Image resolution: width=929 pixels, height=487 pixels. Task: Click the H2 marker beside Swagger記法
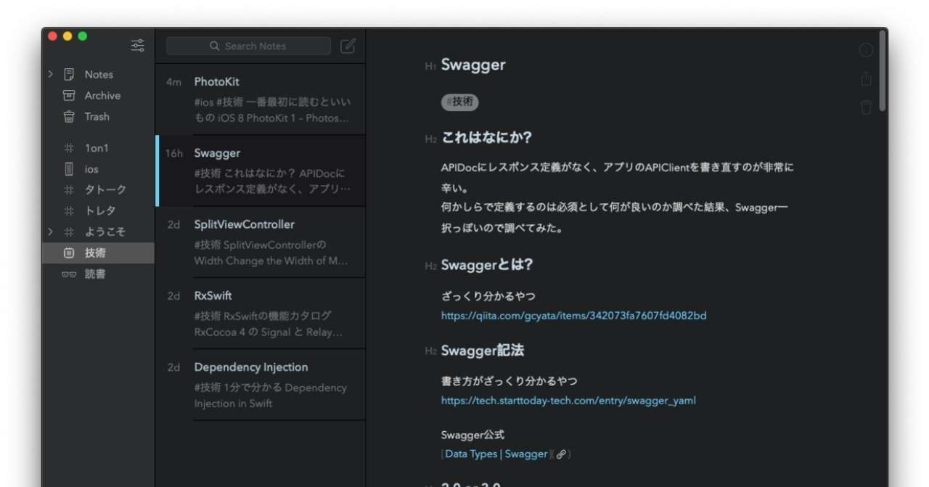click(430, 351)
